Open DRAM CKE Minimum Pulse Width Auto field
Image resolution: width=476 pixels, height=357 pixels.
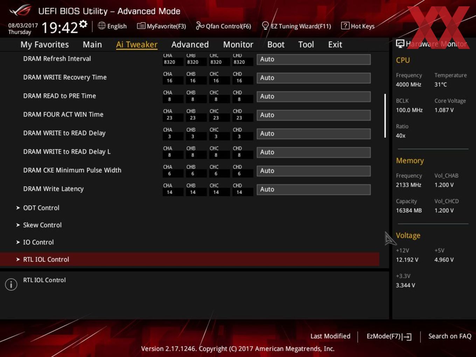point(314,170)
